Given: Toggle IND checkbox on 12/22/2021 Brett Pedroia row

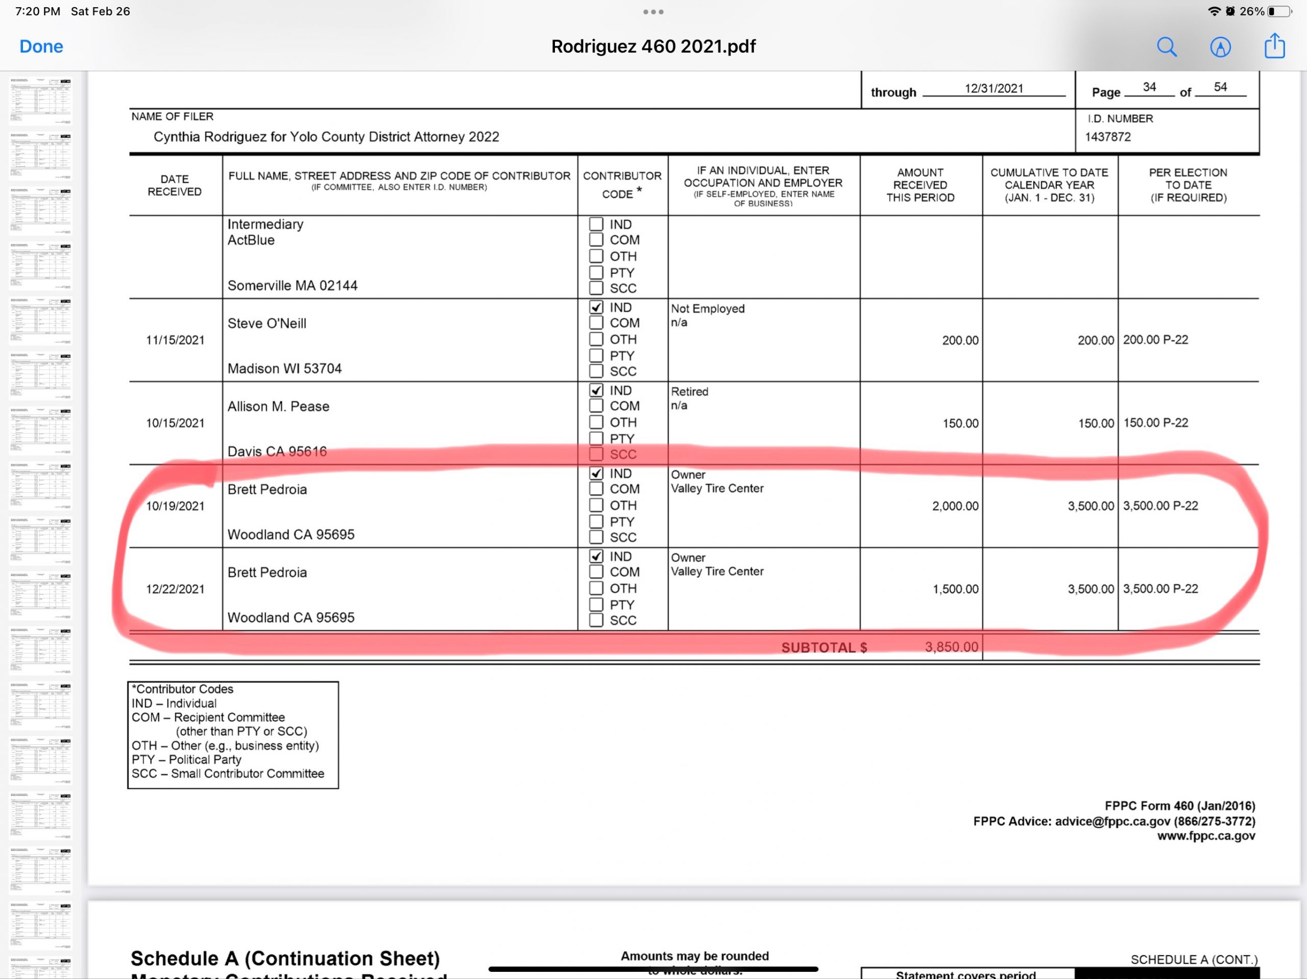Looking at the screenshot, I should (x=596, y=556).
